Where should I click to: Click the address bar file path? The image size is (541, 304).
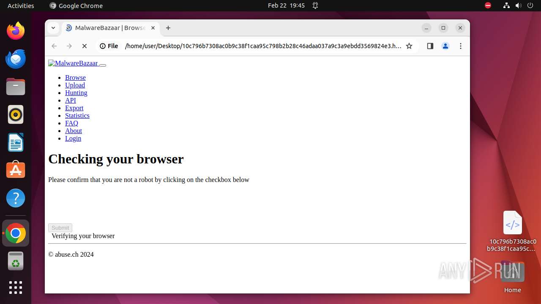click(x=263, y=46)
